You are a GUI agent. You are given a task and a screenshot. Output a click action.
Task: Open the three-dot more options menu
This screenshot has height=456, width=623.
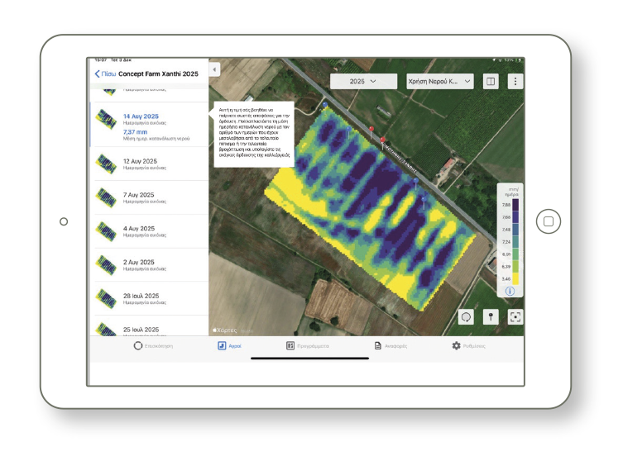515,81
